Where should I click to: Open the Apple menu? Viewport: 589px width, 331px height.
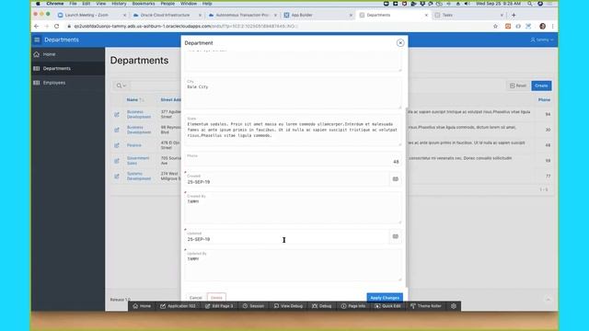click(38, 4)
